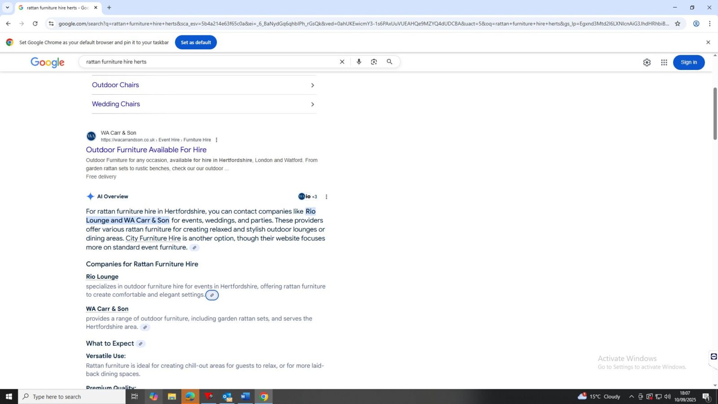Click the voice search microphone icon

359,62
